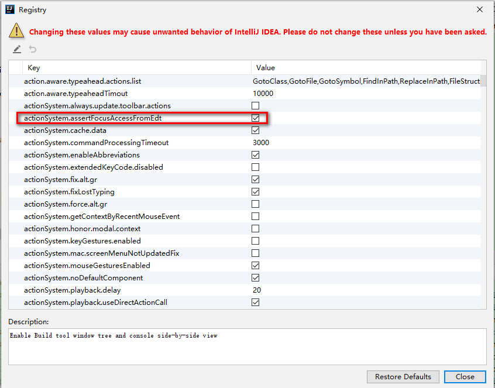
Task: Click the IntelliJ IDEA logo in title bar
Action: [x=10, y=9]
